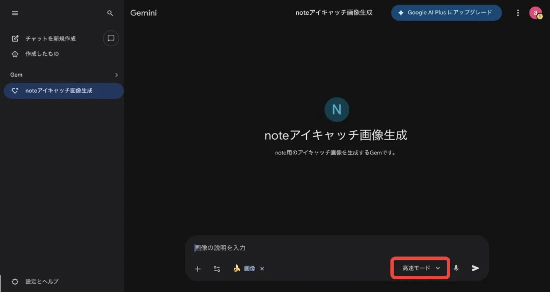550x292 pixels.
Task: Toggle the banana 画像 tool chip
Action: (x=245, y=269)
